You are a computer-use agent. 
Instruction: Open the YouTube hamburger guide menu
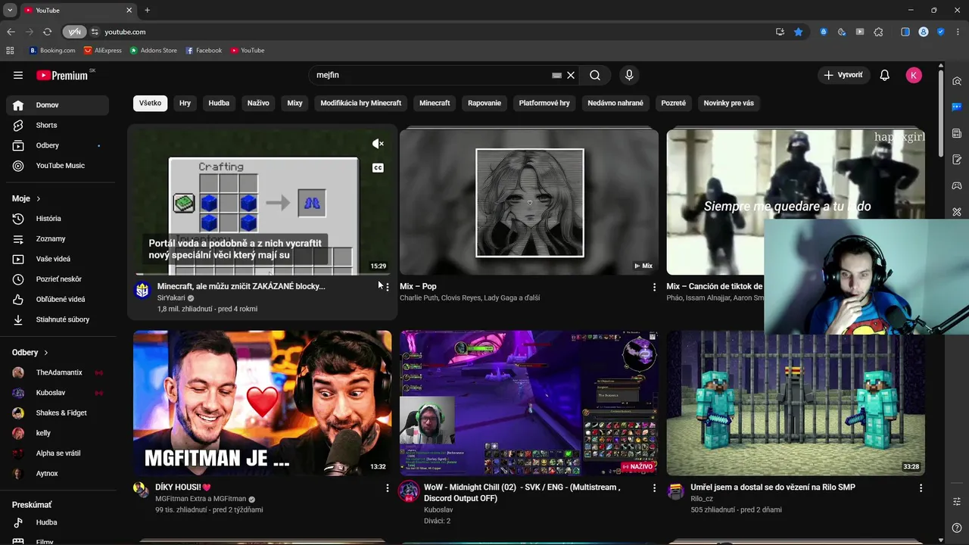coord(18,75)
